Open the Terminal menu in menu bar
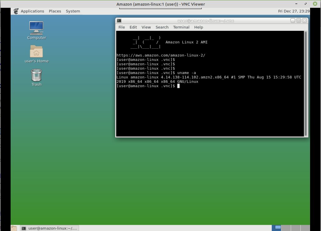Screen dimensions: 321x231 point(181,27)
